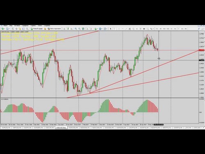Switch chart to candlestick mode
Image resolution: width=205 pixels, height=154 pixels.
pos(68,29)
